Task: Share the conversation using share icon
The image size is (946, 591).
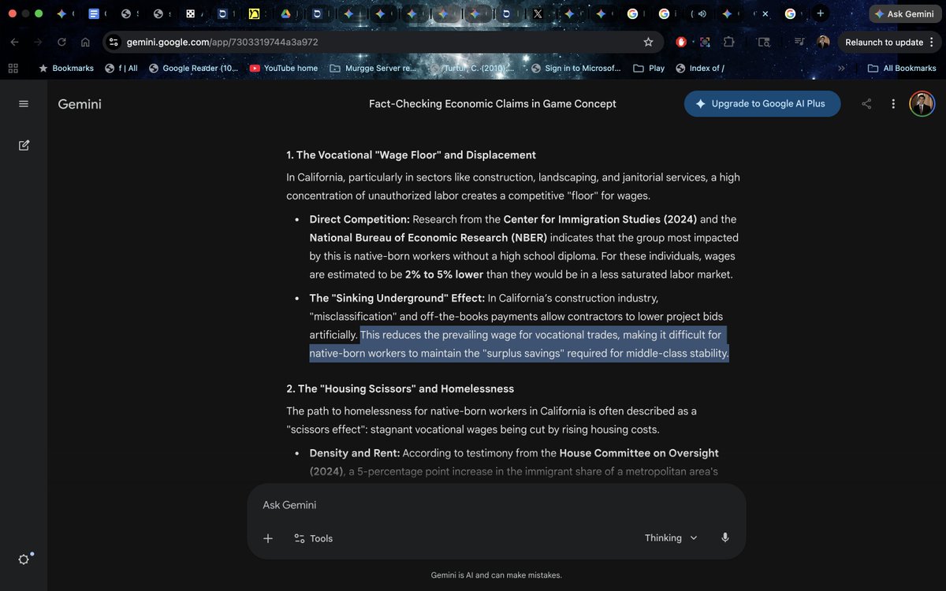Action: (866, 104)
